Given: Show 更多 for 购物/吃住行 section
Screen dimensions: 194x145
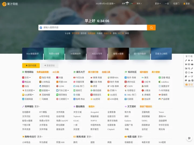Looking at the screenshot, I should point(40,137).
